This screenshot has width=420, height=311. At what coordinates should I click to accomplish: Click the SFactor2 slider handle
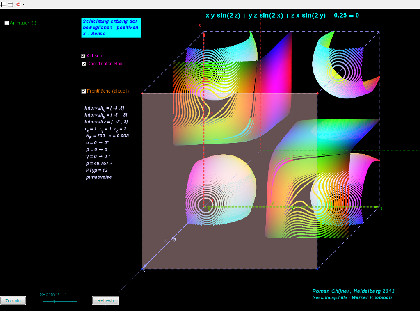tap(55, 302)
